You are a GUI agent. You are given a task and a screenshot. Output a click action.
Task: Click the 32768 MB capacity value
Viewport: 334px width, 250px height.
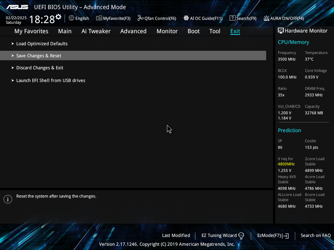click(x=314, y=113)
